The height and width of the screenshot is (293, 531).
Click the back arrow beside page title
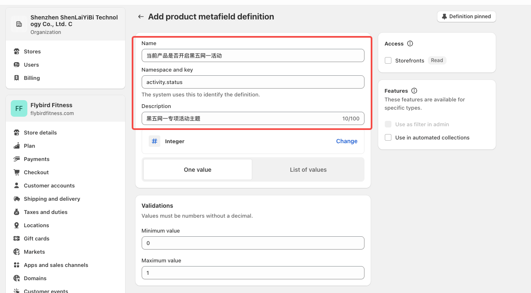(141, 17)
